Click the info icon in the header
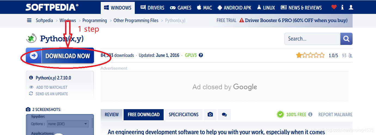 click(x=343, y=7)
